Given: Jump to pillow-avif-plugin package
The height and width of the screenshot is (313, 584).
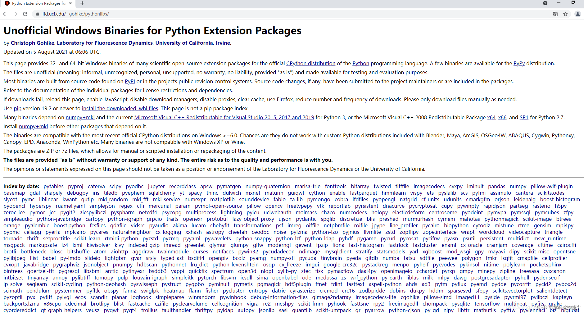Looking at the screenshot, I should pos(552,186).
